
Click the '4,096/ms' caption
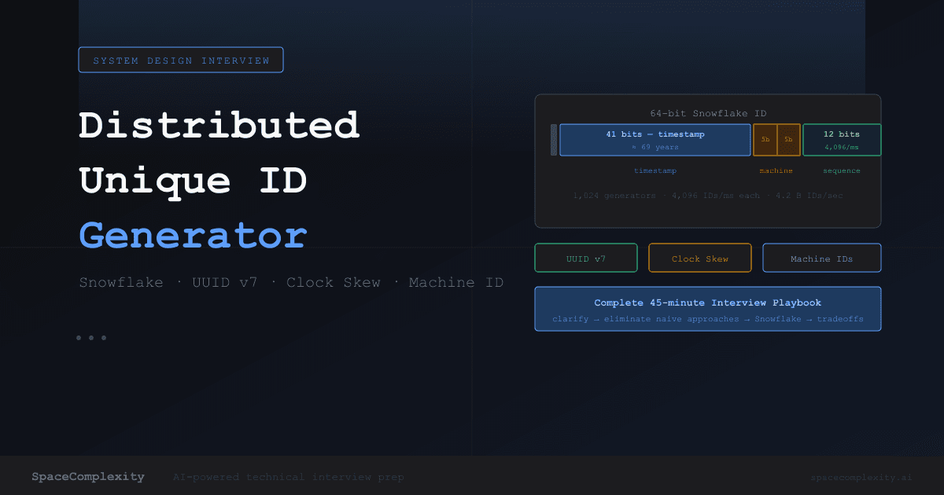pos(842,147)
